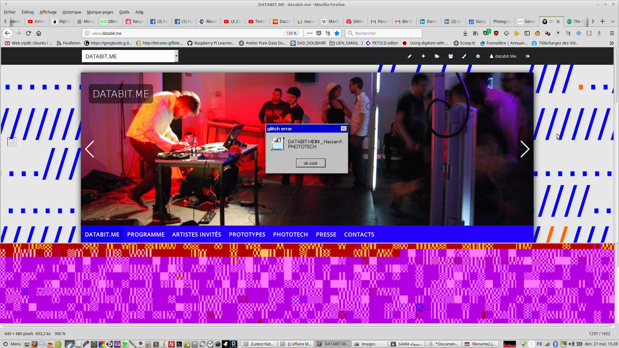The height and width of the screenshot is (348, 619).
Task: Click the paintbrush theme icon in admin bar
Action: click(x=464, y=56)
